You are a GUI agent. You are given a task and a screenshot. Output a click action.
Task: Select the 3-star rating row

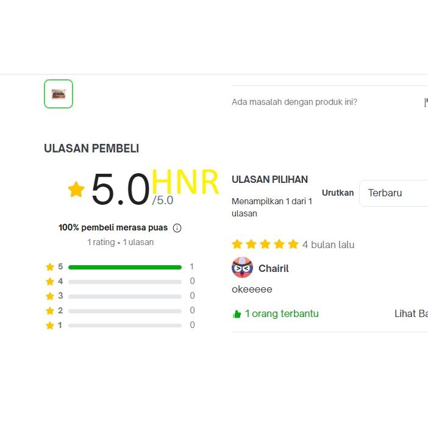tap(125, 296)
